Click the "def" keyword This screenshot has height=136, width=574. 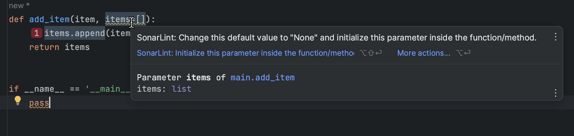[16, 19]
